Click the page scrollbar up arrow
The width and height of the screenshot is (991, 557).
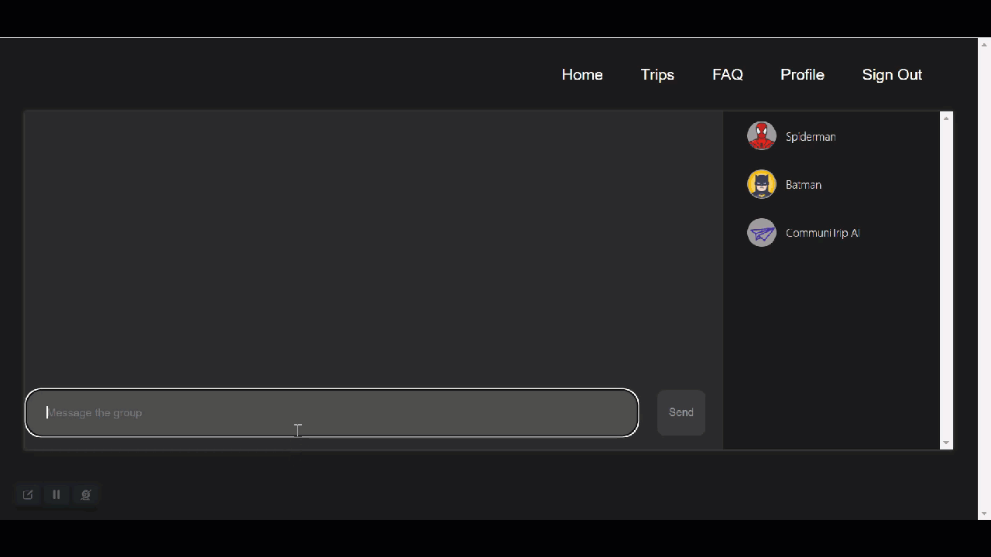(x=984, y=44)
